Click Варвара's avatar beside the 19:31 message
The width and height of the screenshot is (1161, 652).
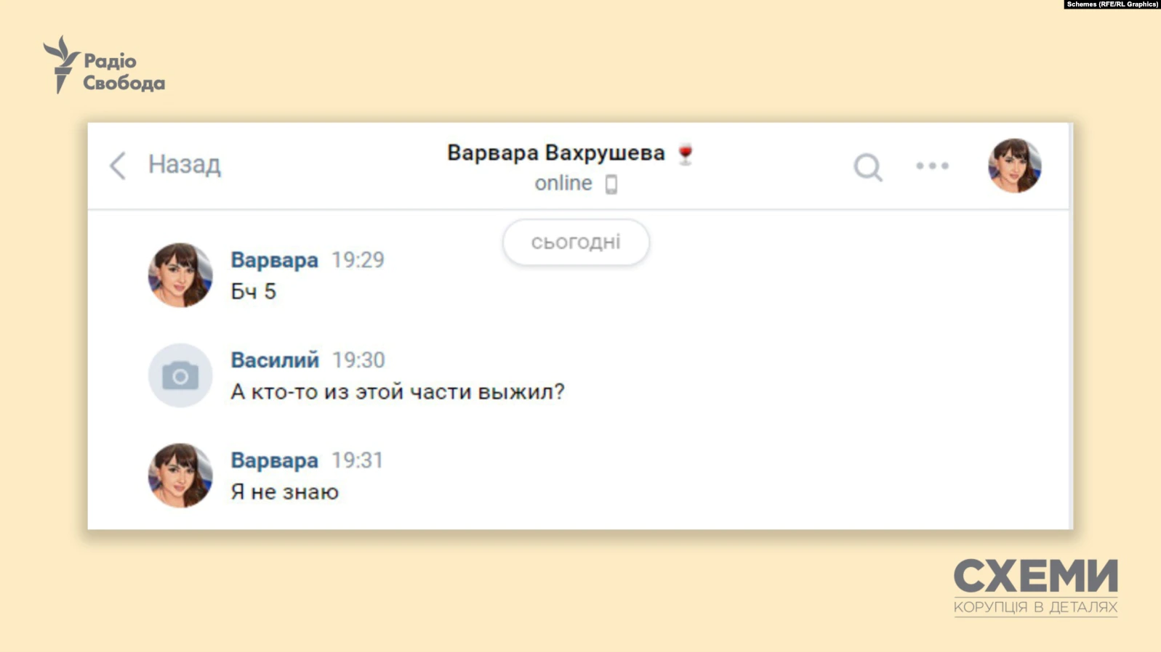180,476
